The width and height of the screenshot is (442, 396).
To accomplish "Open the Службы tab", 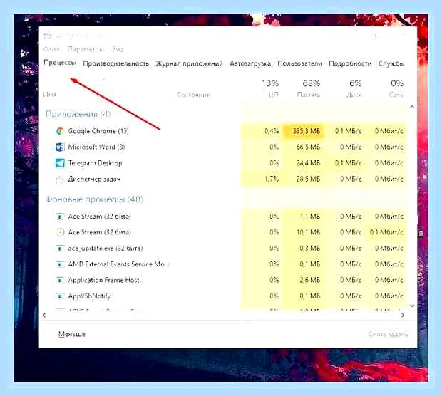I will point(391,63).
